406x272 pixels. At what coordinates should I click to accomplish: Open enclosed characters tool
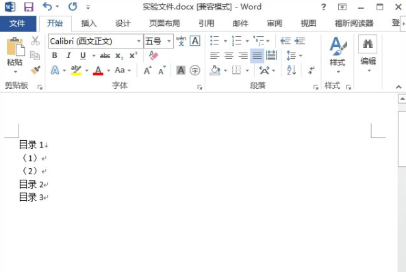click(195, 70)
